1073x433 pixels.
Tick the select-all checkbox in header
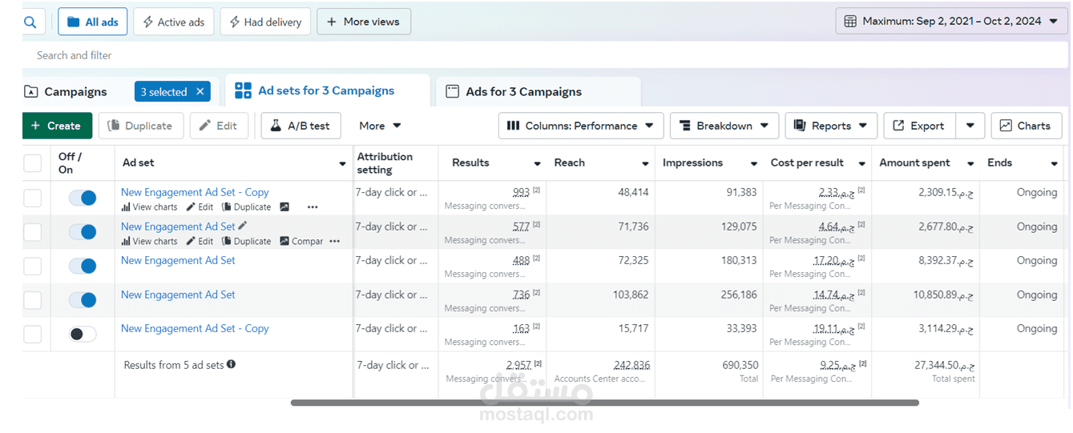coord(32,163)
